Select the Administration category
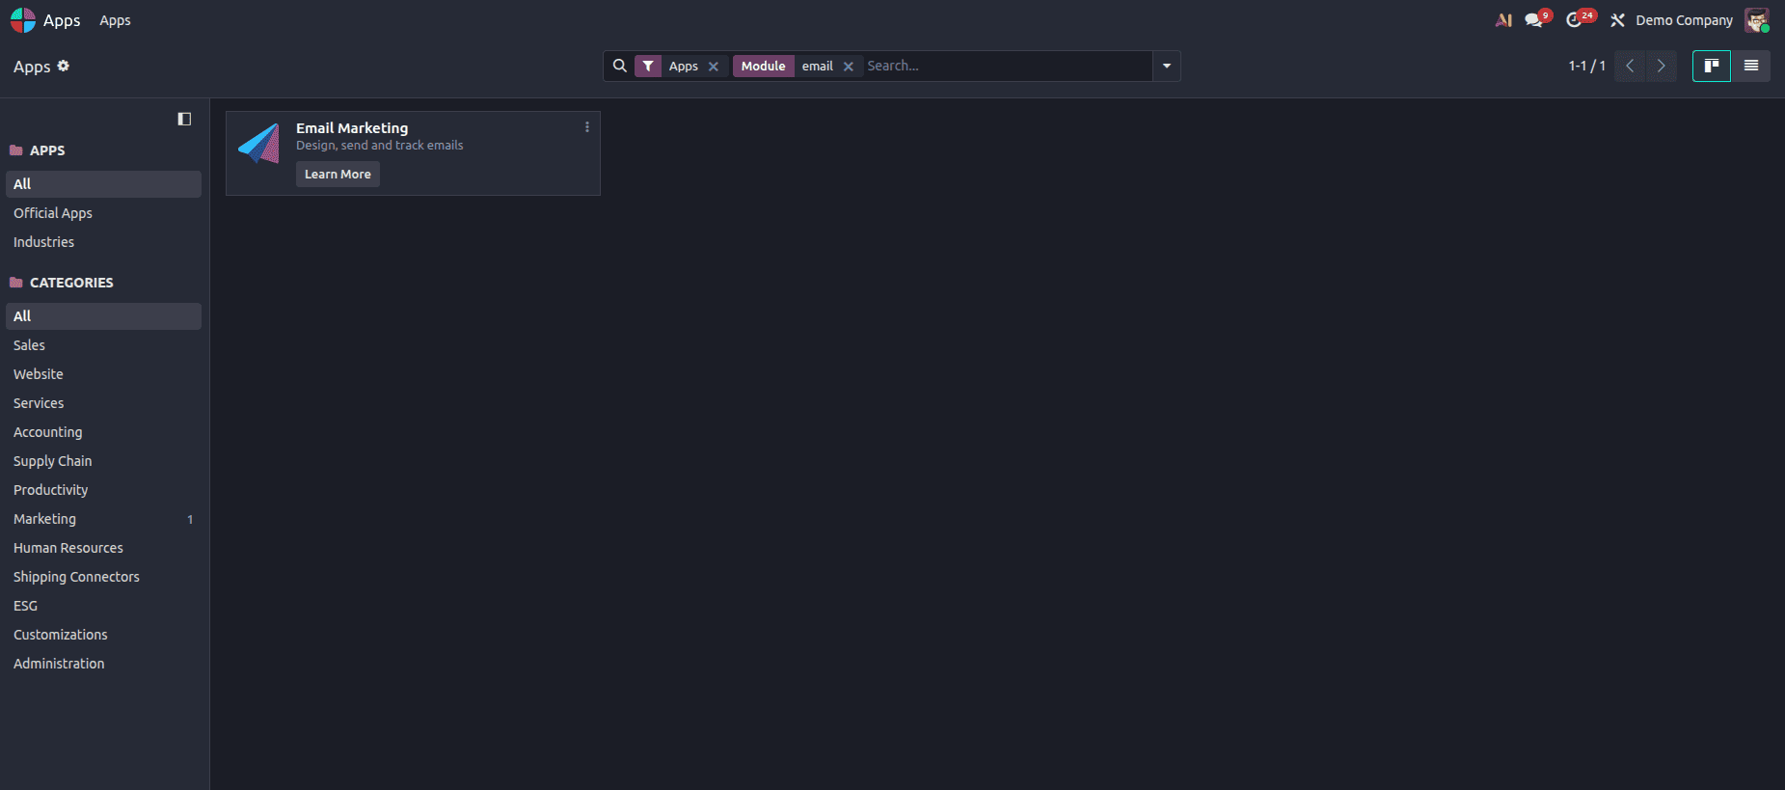This screenshot has height=790, width=1785. click(103, 664)
